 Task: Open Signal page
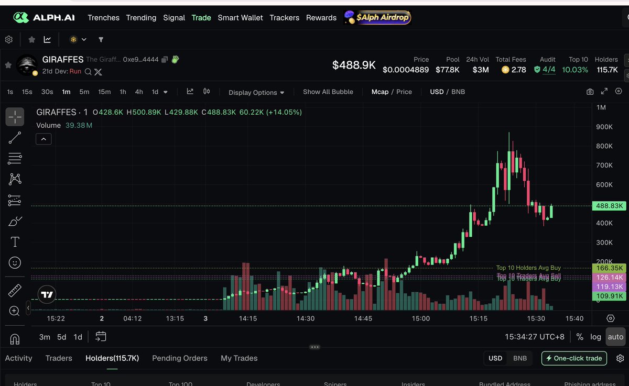(174, 18)
